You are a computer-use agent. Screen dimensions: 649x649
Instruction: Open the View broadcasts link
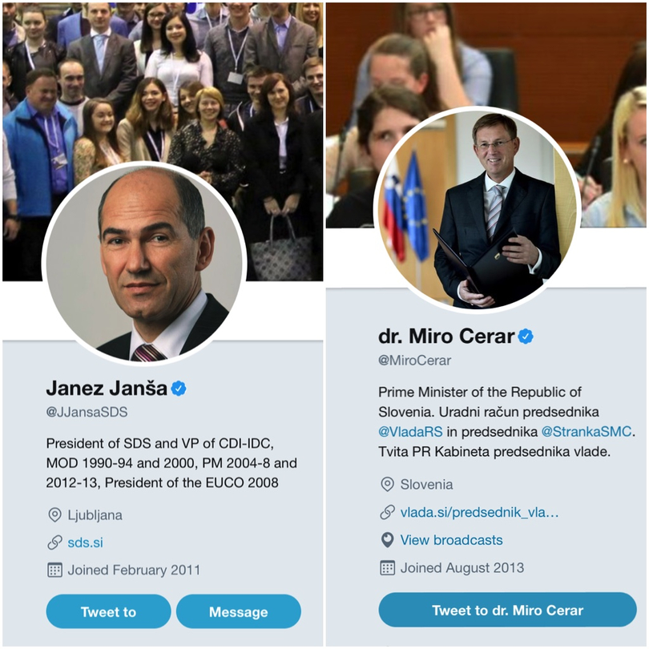click(x=451, y=540)
